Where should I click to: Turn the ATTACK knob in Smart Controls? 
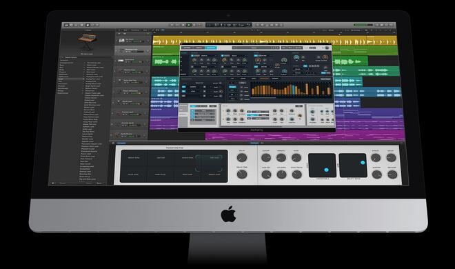(376, 158)
